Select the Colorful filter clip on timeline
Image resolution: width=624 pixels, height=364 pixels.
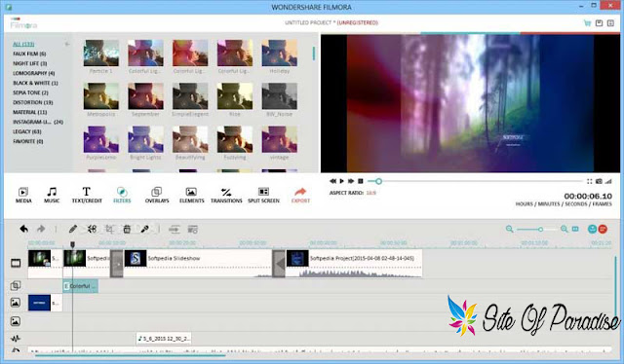[80, 286]
